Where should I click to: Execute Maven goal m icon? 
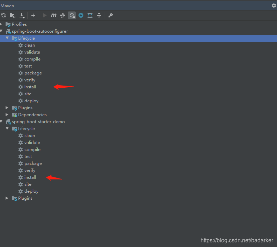(x=53, y=15)
